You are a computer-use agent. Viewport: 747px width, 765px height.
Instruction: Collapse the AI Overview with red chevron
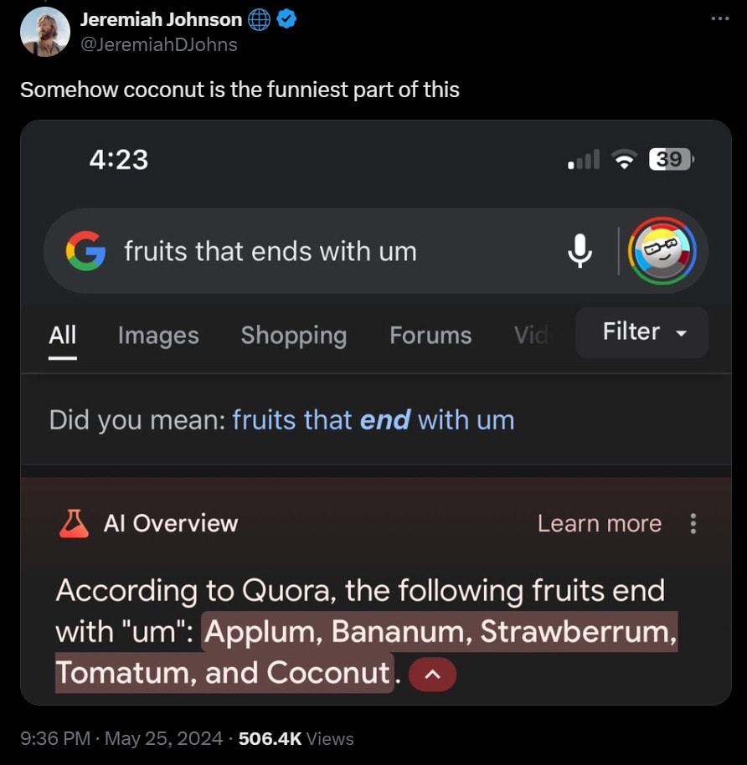(434, 675)
